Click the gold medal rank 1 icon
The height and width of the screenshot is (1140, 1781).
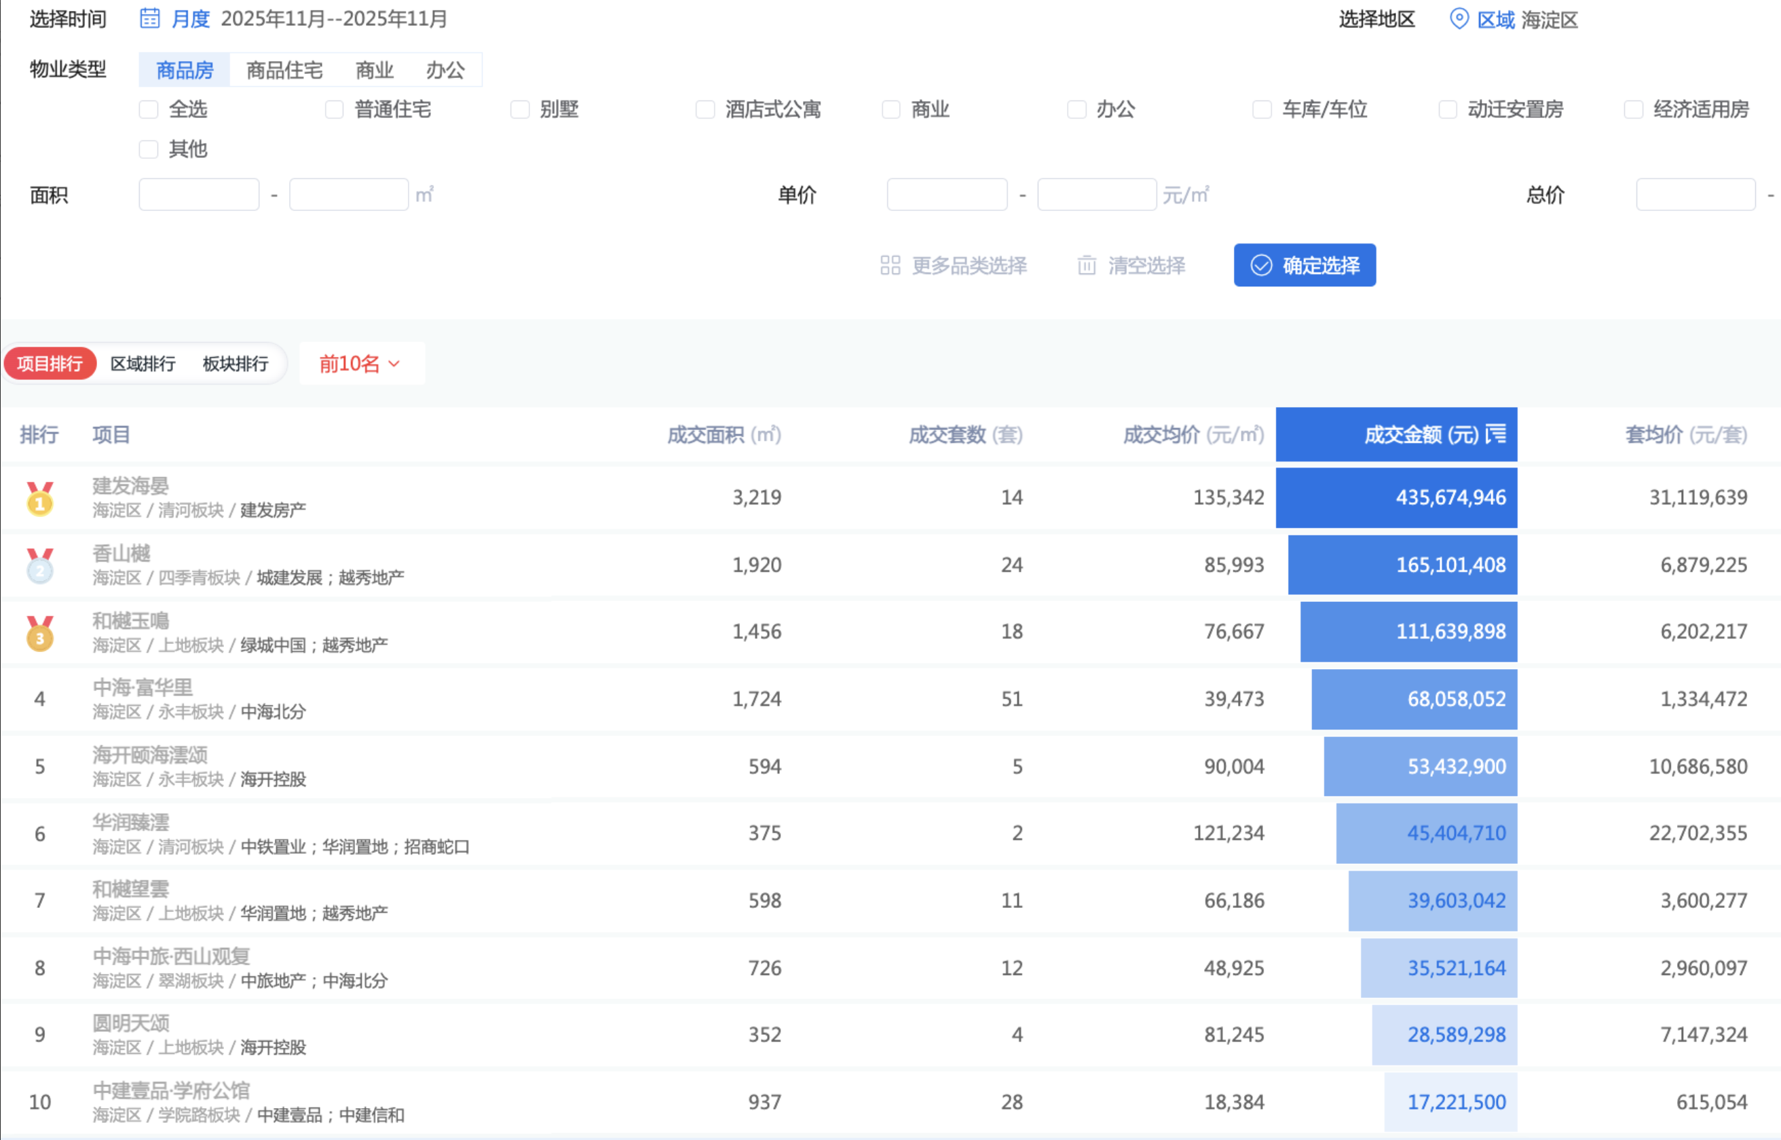40,498
